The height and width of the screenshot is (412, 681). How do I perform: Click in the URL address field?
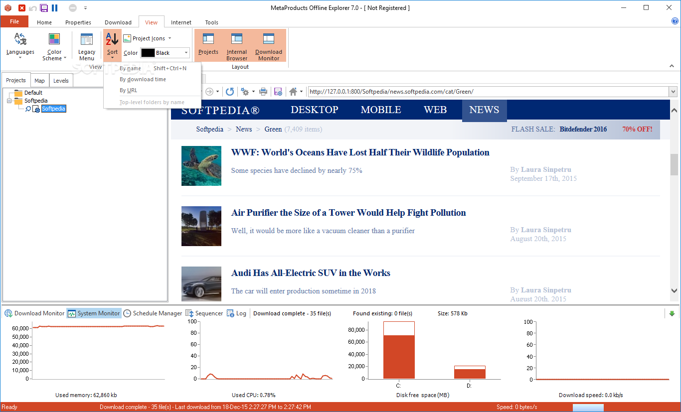tap(488, 92)
